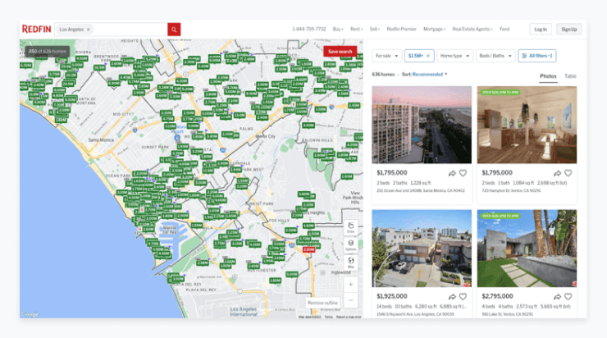Select the Draw tool on map
Viewport: 607px width, 338px height.
[350, 227]
